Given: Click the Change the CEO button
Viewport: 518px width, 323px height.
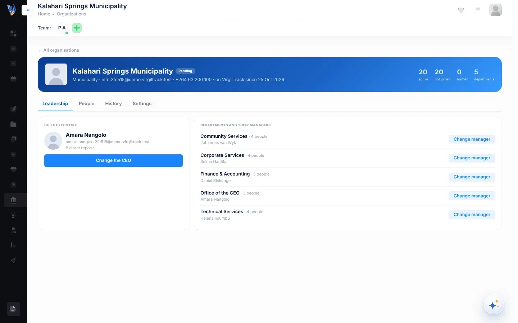Looking at the screenshot, I should [x=113, y=160].
